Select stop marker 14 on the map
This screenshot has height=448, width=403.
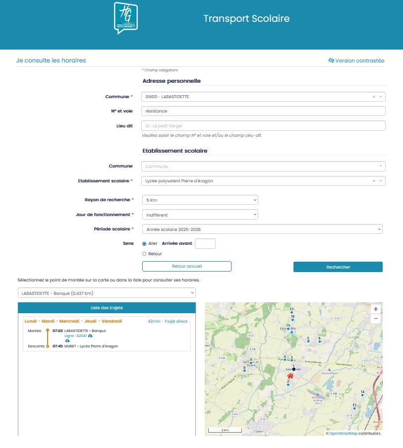point(362,395)
